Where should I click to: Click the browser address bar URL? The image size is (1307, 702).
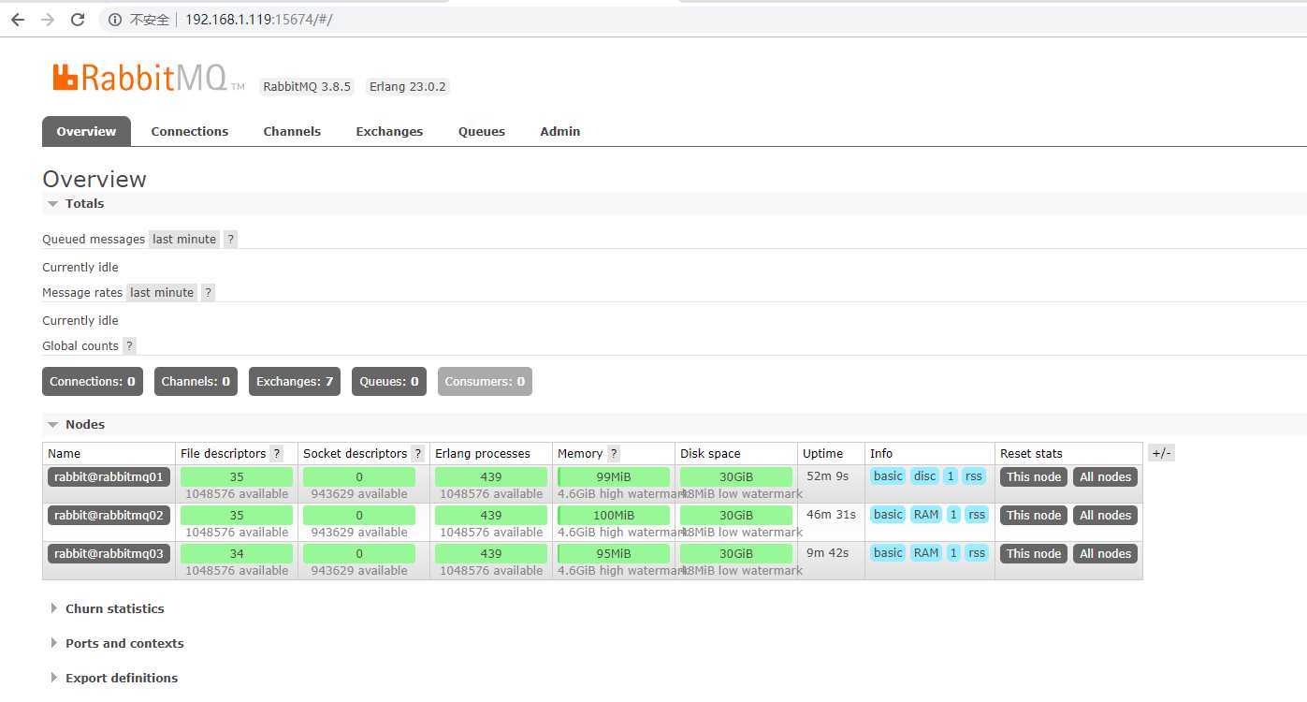coord(258,20)
